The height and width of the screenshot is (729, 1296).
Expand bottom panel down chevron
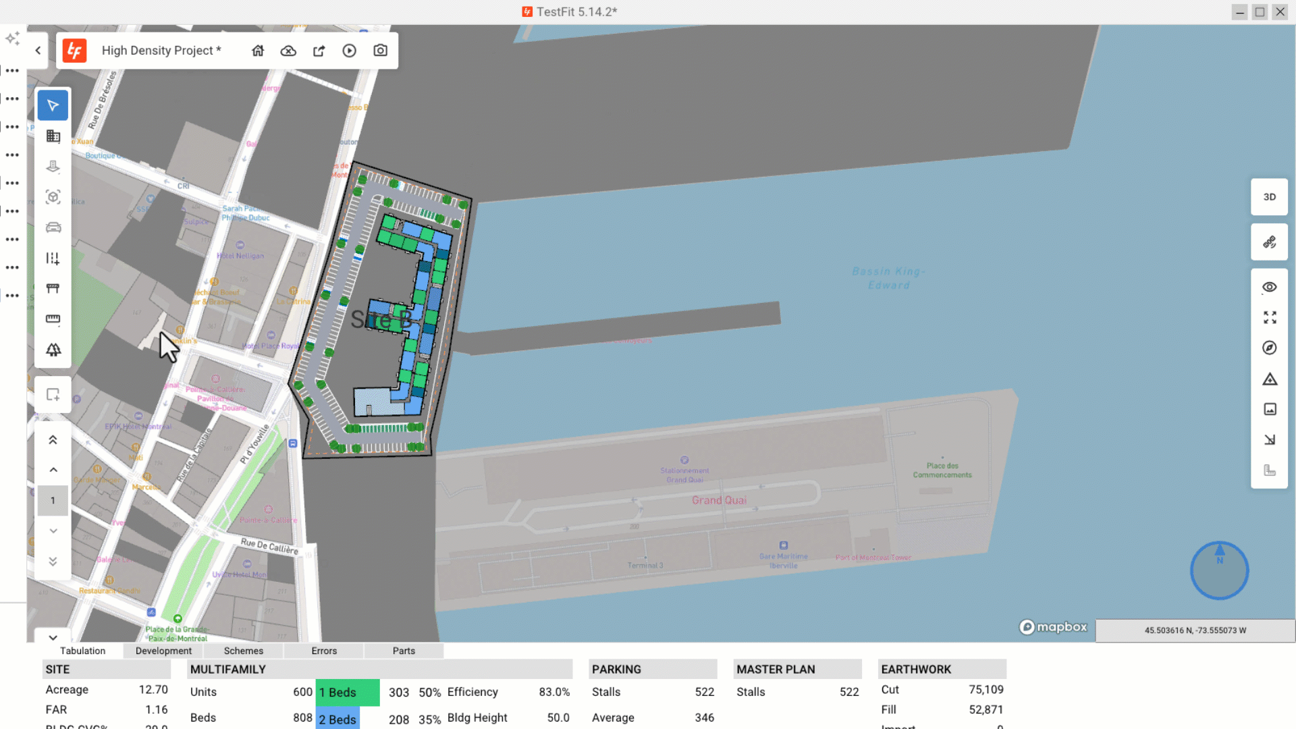coord(53,637)
